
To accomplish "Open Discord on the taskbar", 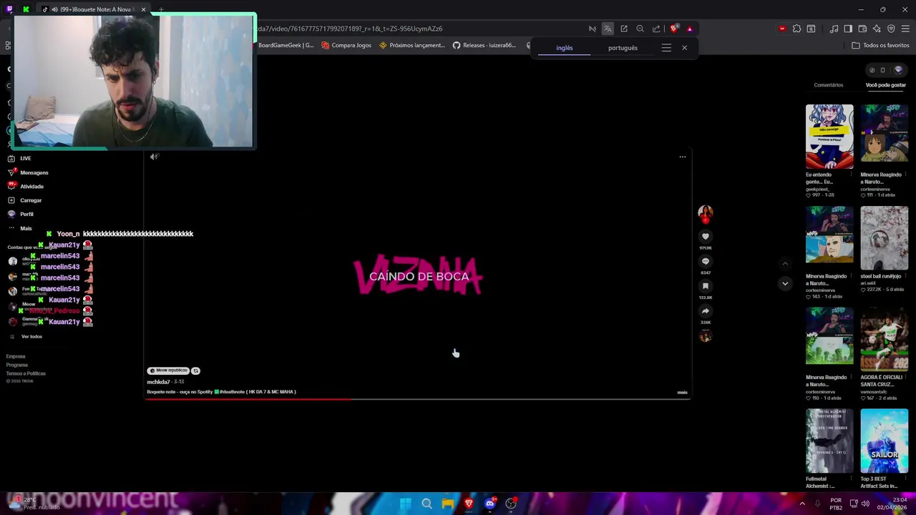I will [489, 504].
